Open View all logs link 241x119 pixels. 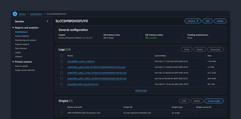pos(141,91)
